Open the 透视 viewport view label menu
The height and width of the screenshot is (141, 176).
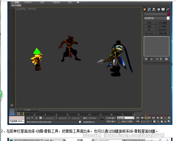coord(22,9)
